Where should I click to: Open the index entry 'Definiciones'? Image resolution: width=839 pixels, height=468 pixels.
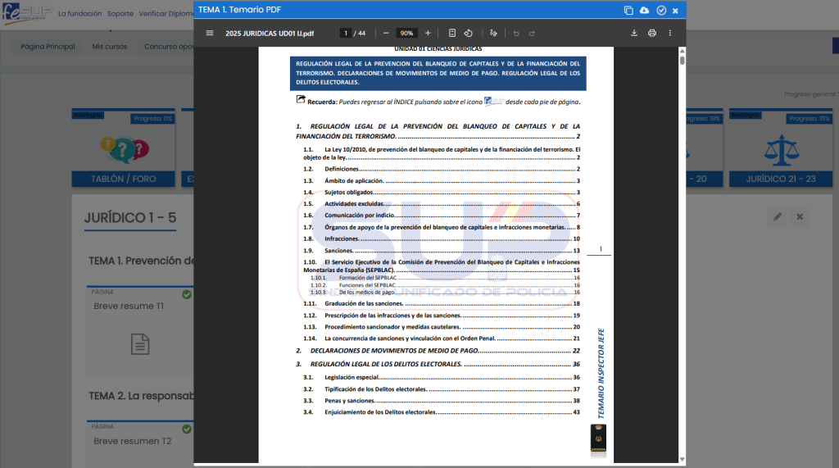pyautogui.click(x=342, y=169)
